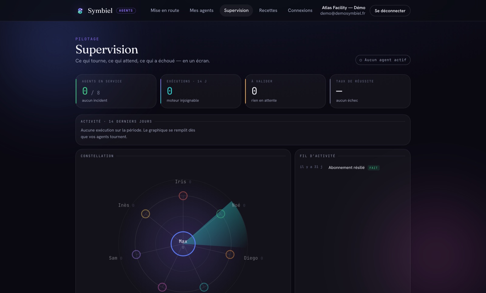486x293 pixels.
Task: Select the À valider card
Action: pyautogui.click(x=286, y=91)
